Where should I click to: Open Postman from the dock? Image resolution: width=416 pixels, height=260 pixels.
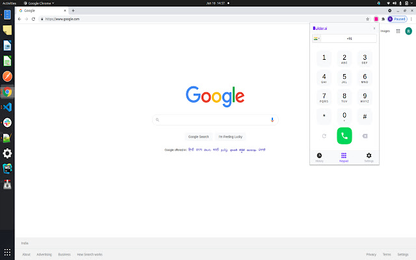(7, 77)
